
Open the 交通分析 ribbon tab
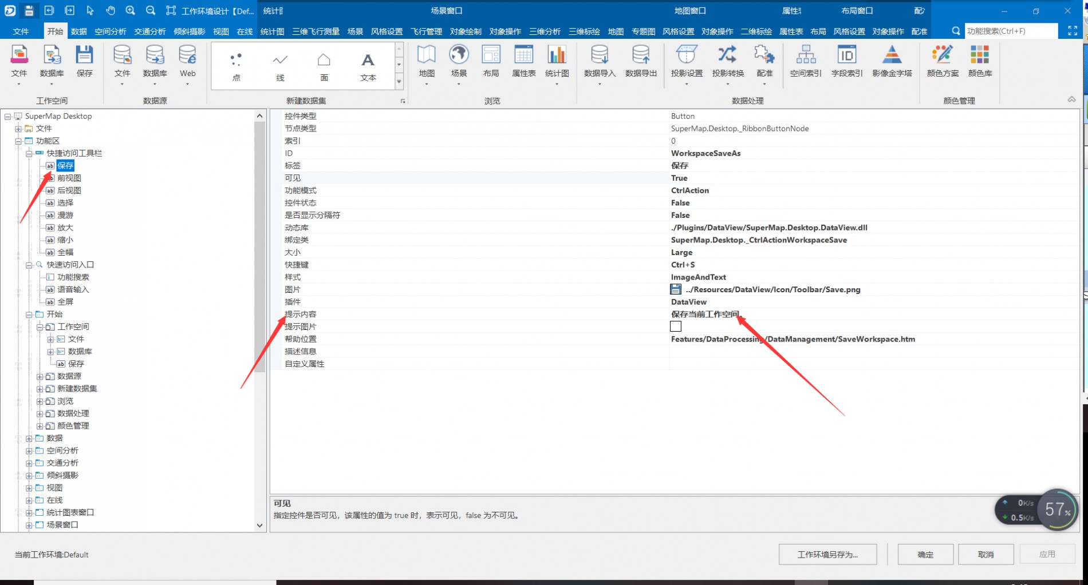150,31
